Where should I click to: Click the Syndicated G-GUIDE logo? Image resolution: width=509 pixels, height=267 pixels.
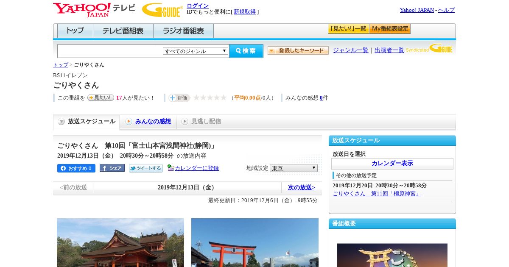(429, 48)
